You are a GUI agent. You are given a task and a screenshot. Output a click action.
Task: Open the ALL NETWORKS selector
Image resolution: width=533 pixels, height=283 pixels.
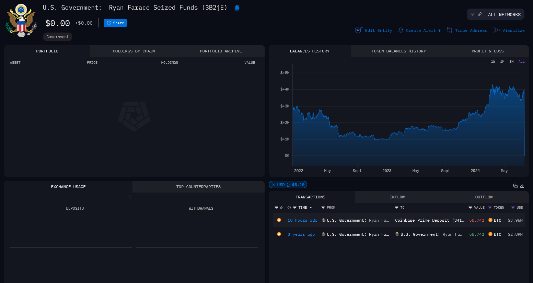504,14
